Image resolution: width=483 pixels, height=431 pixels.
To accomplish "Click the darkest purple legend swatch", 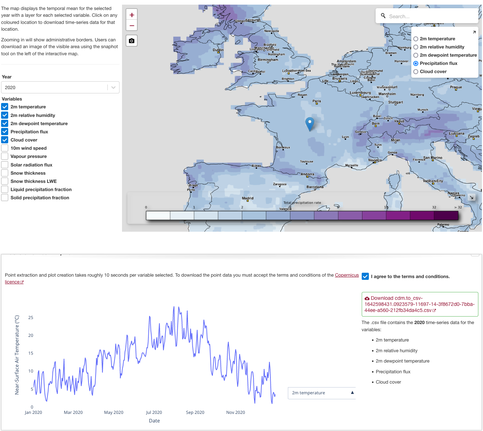I will [446, 215].
